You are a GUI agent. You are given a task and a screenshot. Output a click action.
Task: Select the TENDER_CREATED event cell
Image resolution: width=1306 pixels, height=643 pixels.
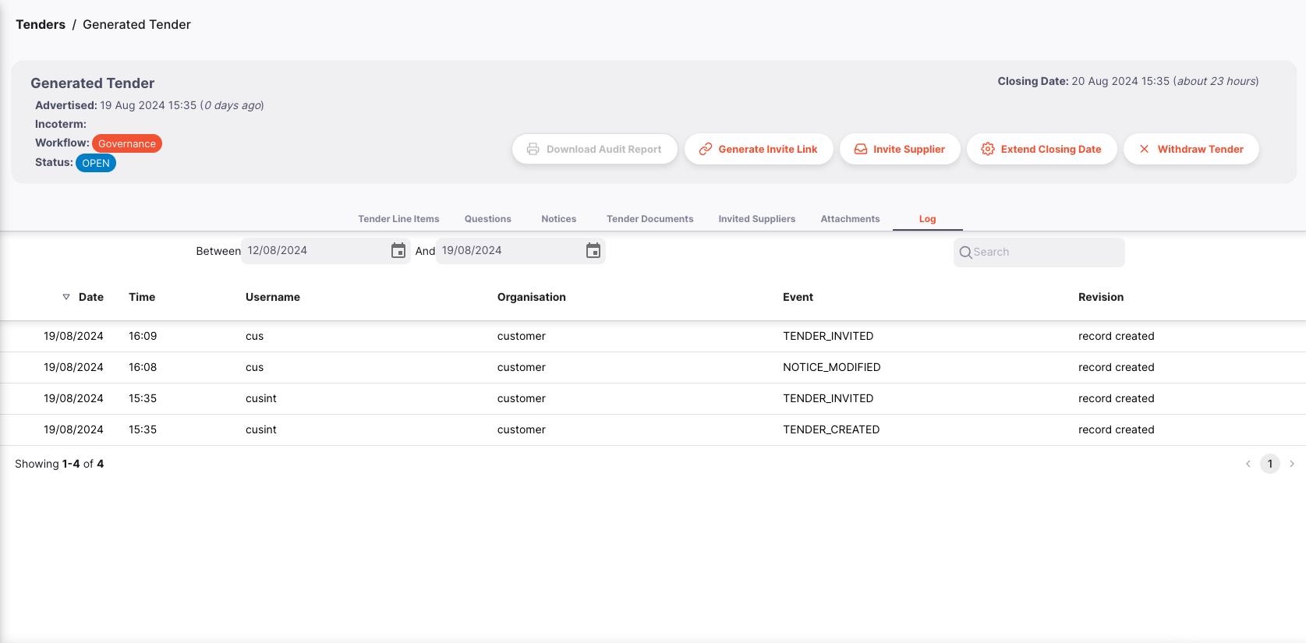[831, 429]
